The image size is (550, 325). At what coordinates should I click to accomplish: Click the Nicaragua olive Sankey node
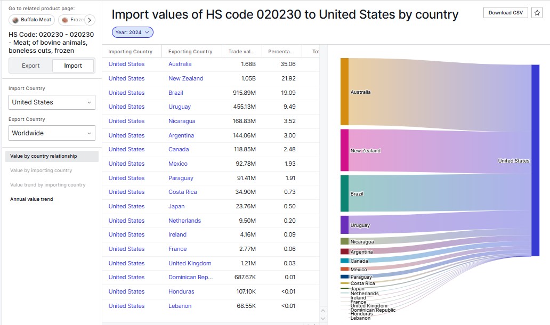pyautogui.click(x=344, y=241)
